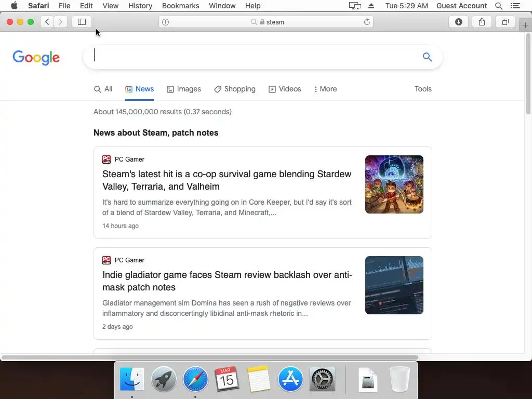532x399 pixels.
Task: Open the File menu
Action: pyautogui.click(x=64, y=6)
